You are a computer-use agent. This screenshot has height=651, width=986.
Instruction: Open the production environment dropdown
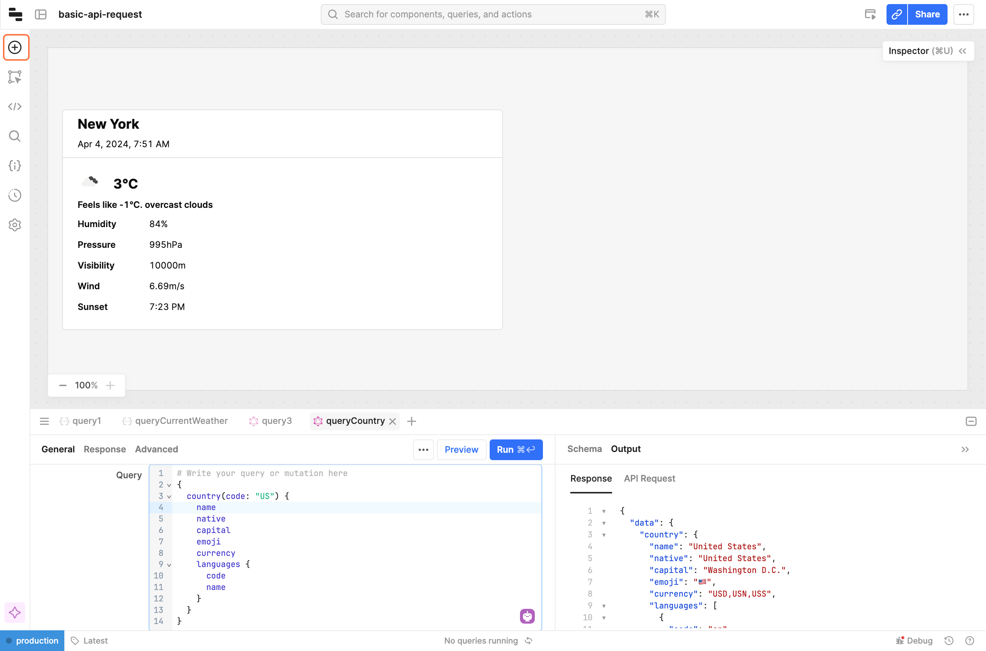pyautogui.click(x=33, y=641)
